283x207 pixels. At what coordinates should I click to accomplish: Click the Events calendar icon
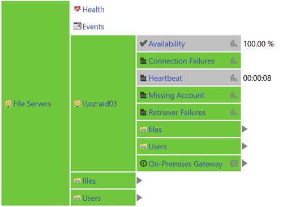[77, 26]
